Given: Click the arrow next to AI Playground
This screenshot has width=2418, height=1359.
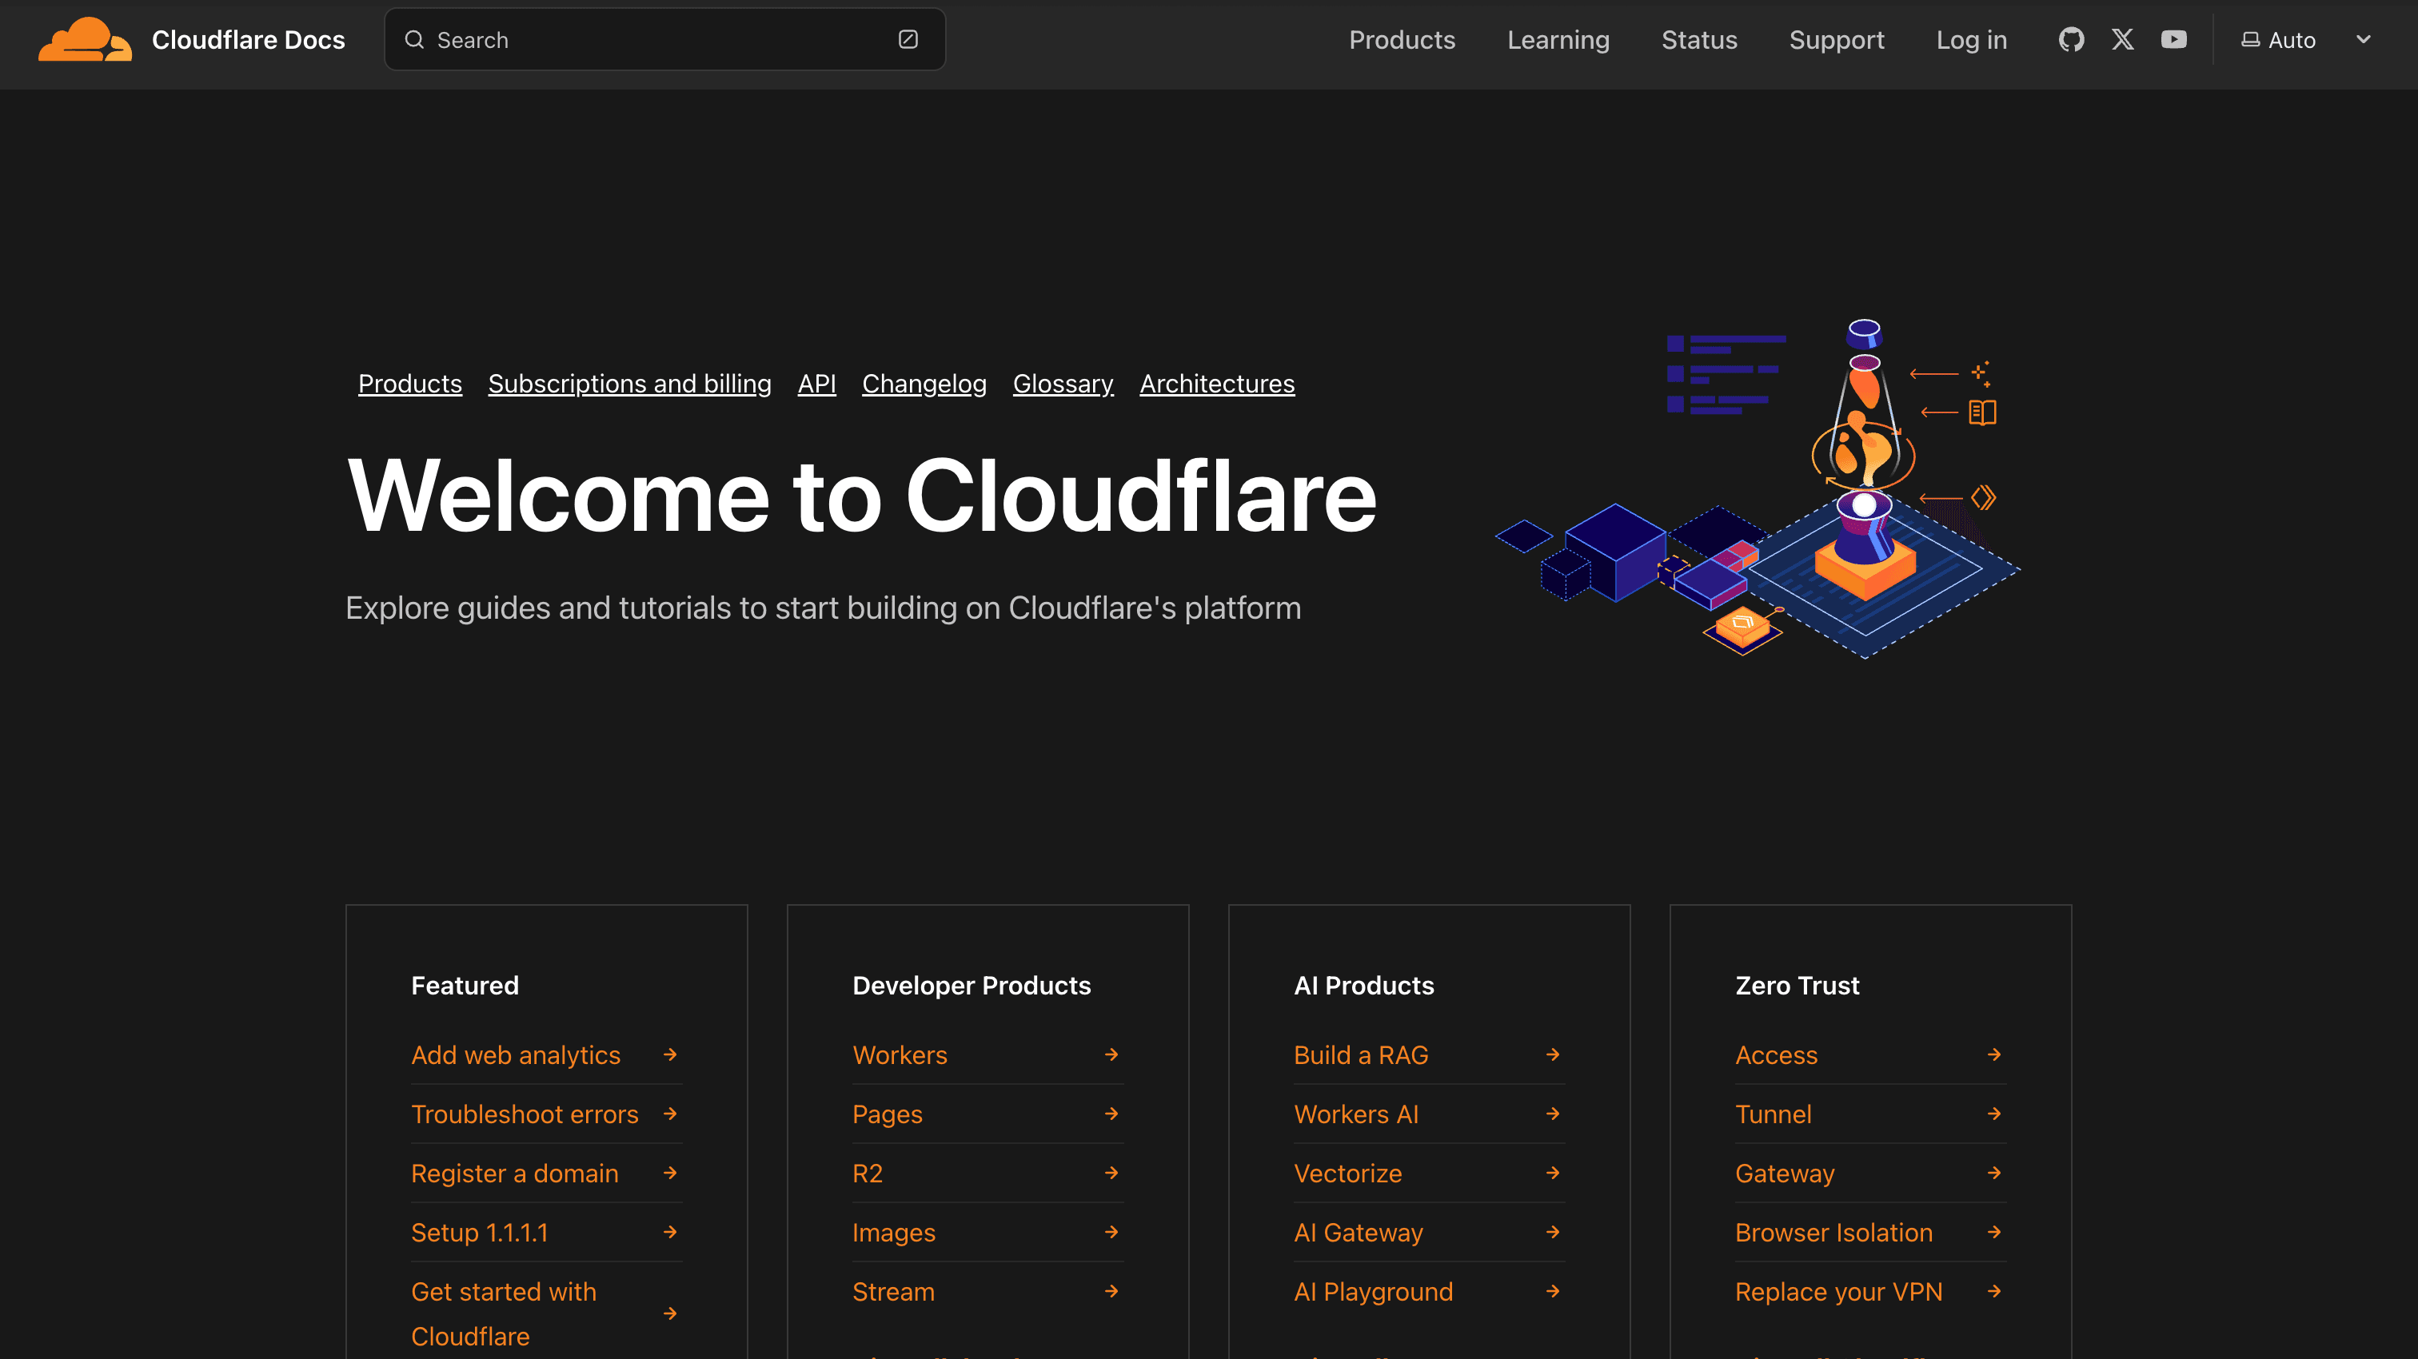Looking at the screenshot, I should [1553, 1291].
